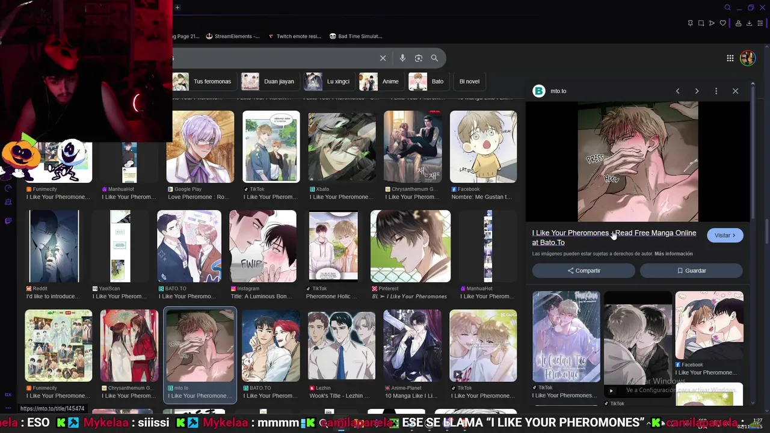This screenshot has width=770, height=433.
Task: Open TikTok blond couple thumbnail with video badge
Action: (483, 346)
